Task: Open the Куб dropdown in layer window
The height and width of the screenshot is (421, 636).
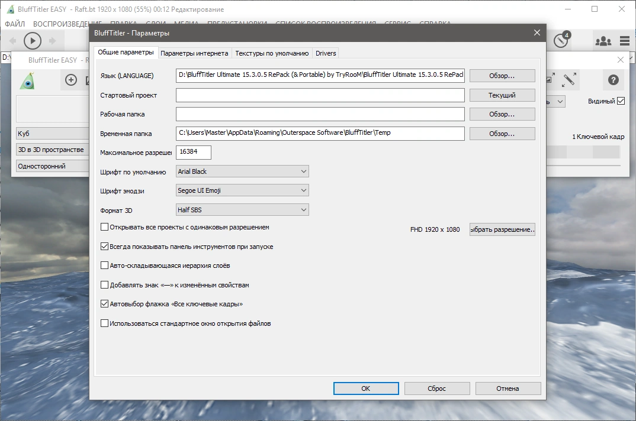Action: point(53,133)
